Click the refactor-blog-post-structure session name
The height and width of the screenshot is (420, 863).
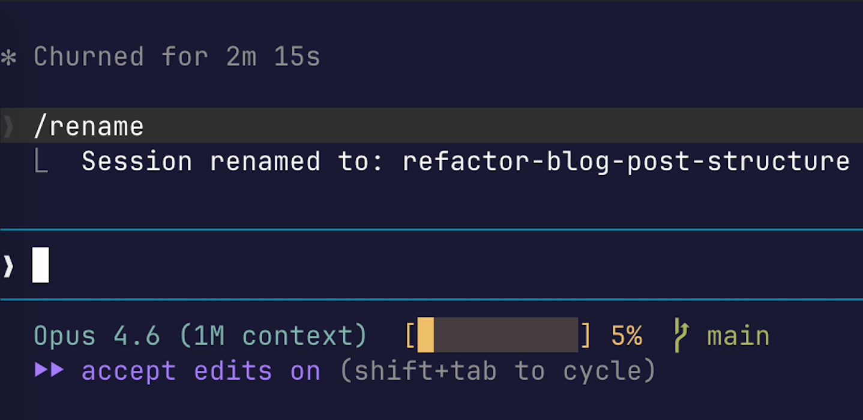[626, 162]
